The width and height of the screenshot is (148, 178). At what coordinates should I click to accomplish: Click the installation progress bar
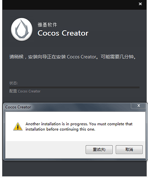tap(75, 87)
